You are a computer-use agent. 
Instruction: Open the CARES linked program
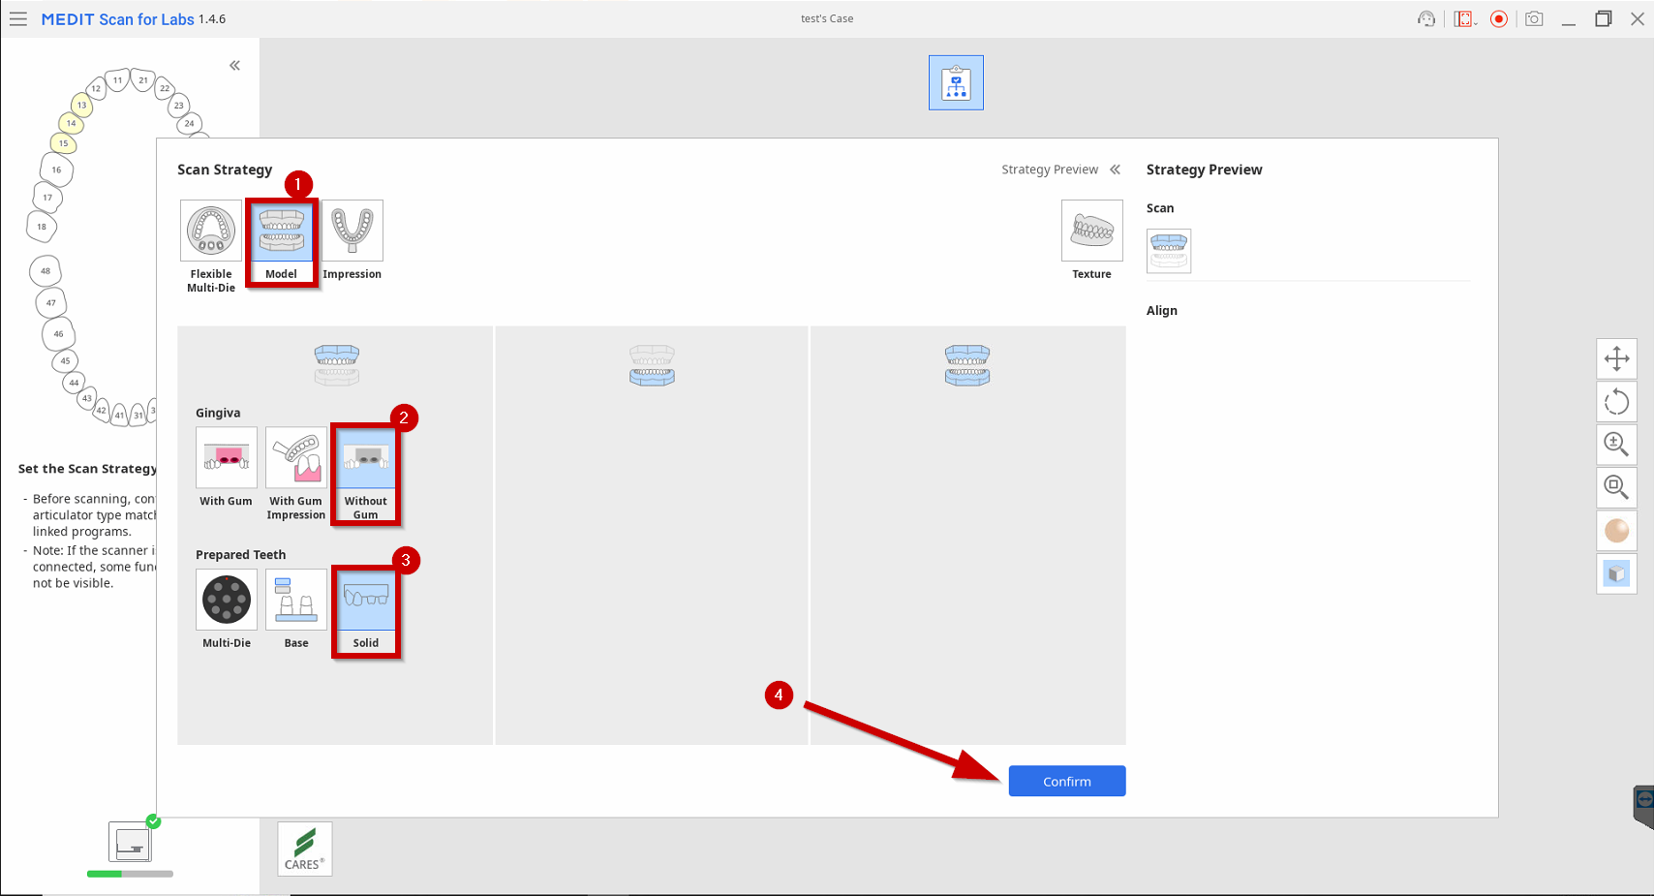(305, 849)
